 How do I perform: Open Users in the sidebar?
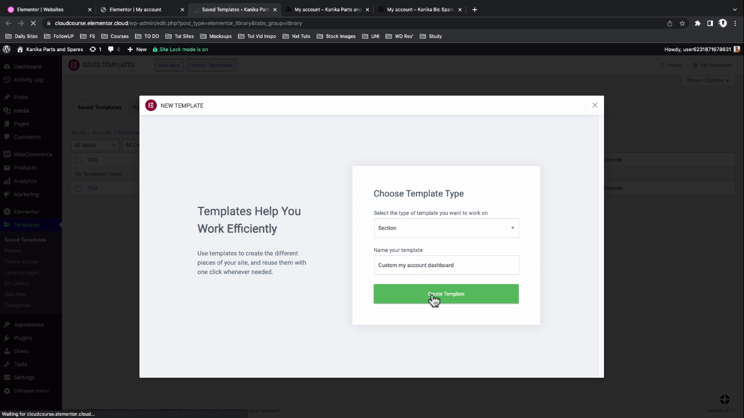(21, 351)
